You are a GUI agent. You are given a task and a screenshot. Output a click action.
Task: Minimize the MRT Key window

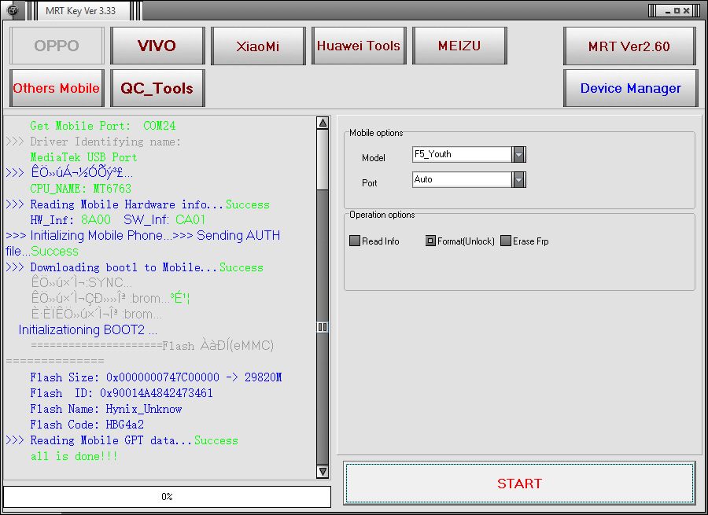[668, 11]
